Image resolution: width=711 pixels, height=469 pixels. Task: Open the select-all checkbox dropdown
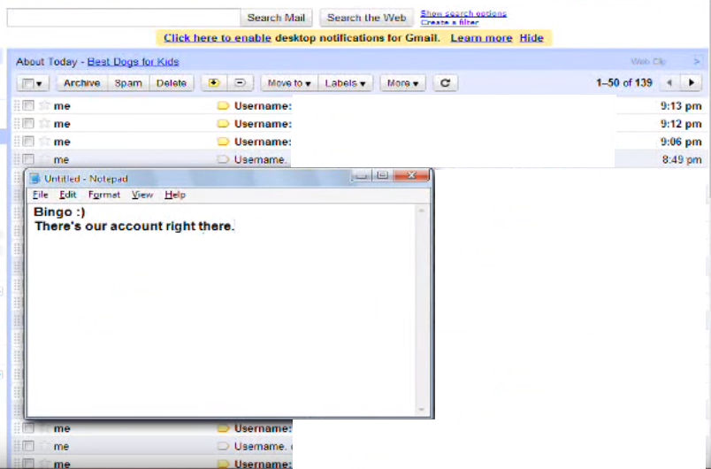(33, 83)
